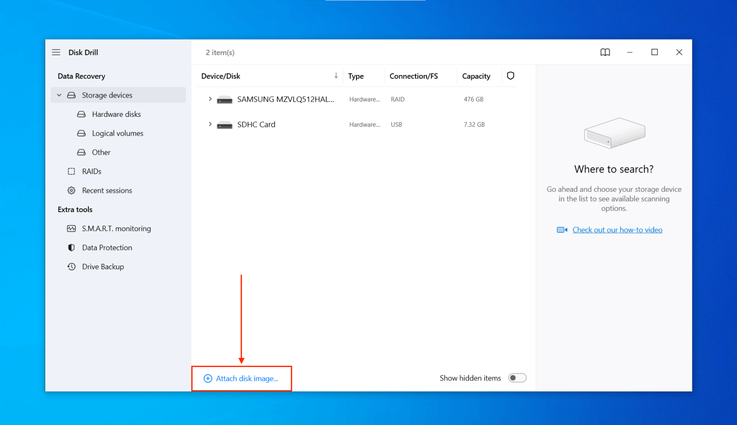This screenshot has height=425, width=737.
Task: Open the Drive Backup tool
Action: click(103, 266)
